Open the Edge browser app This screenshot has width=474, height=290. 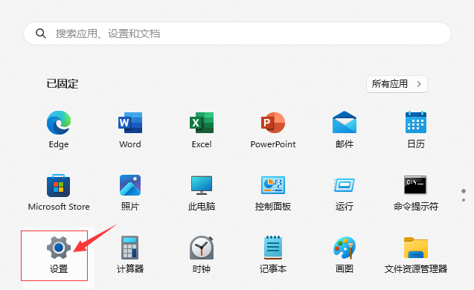pos(59,130)
